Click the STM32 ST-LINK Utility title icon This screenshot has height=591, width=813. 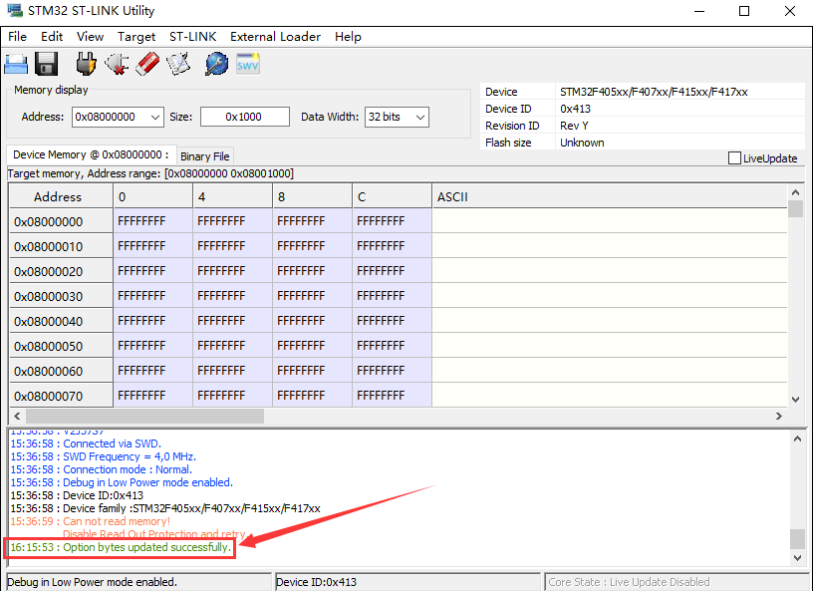[x=15, y=10]
